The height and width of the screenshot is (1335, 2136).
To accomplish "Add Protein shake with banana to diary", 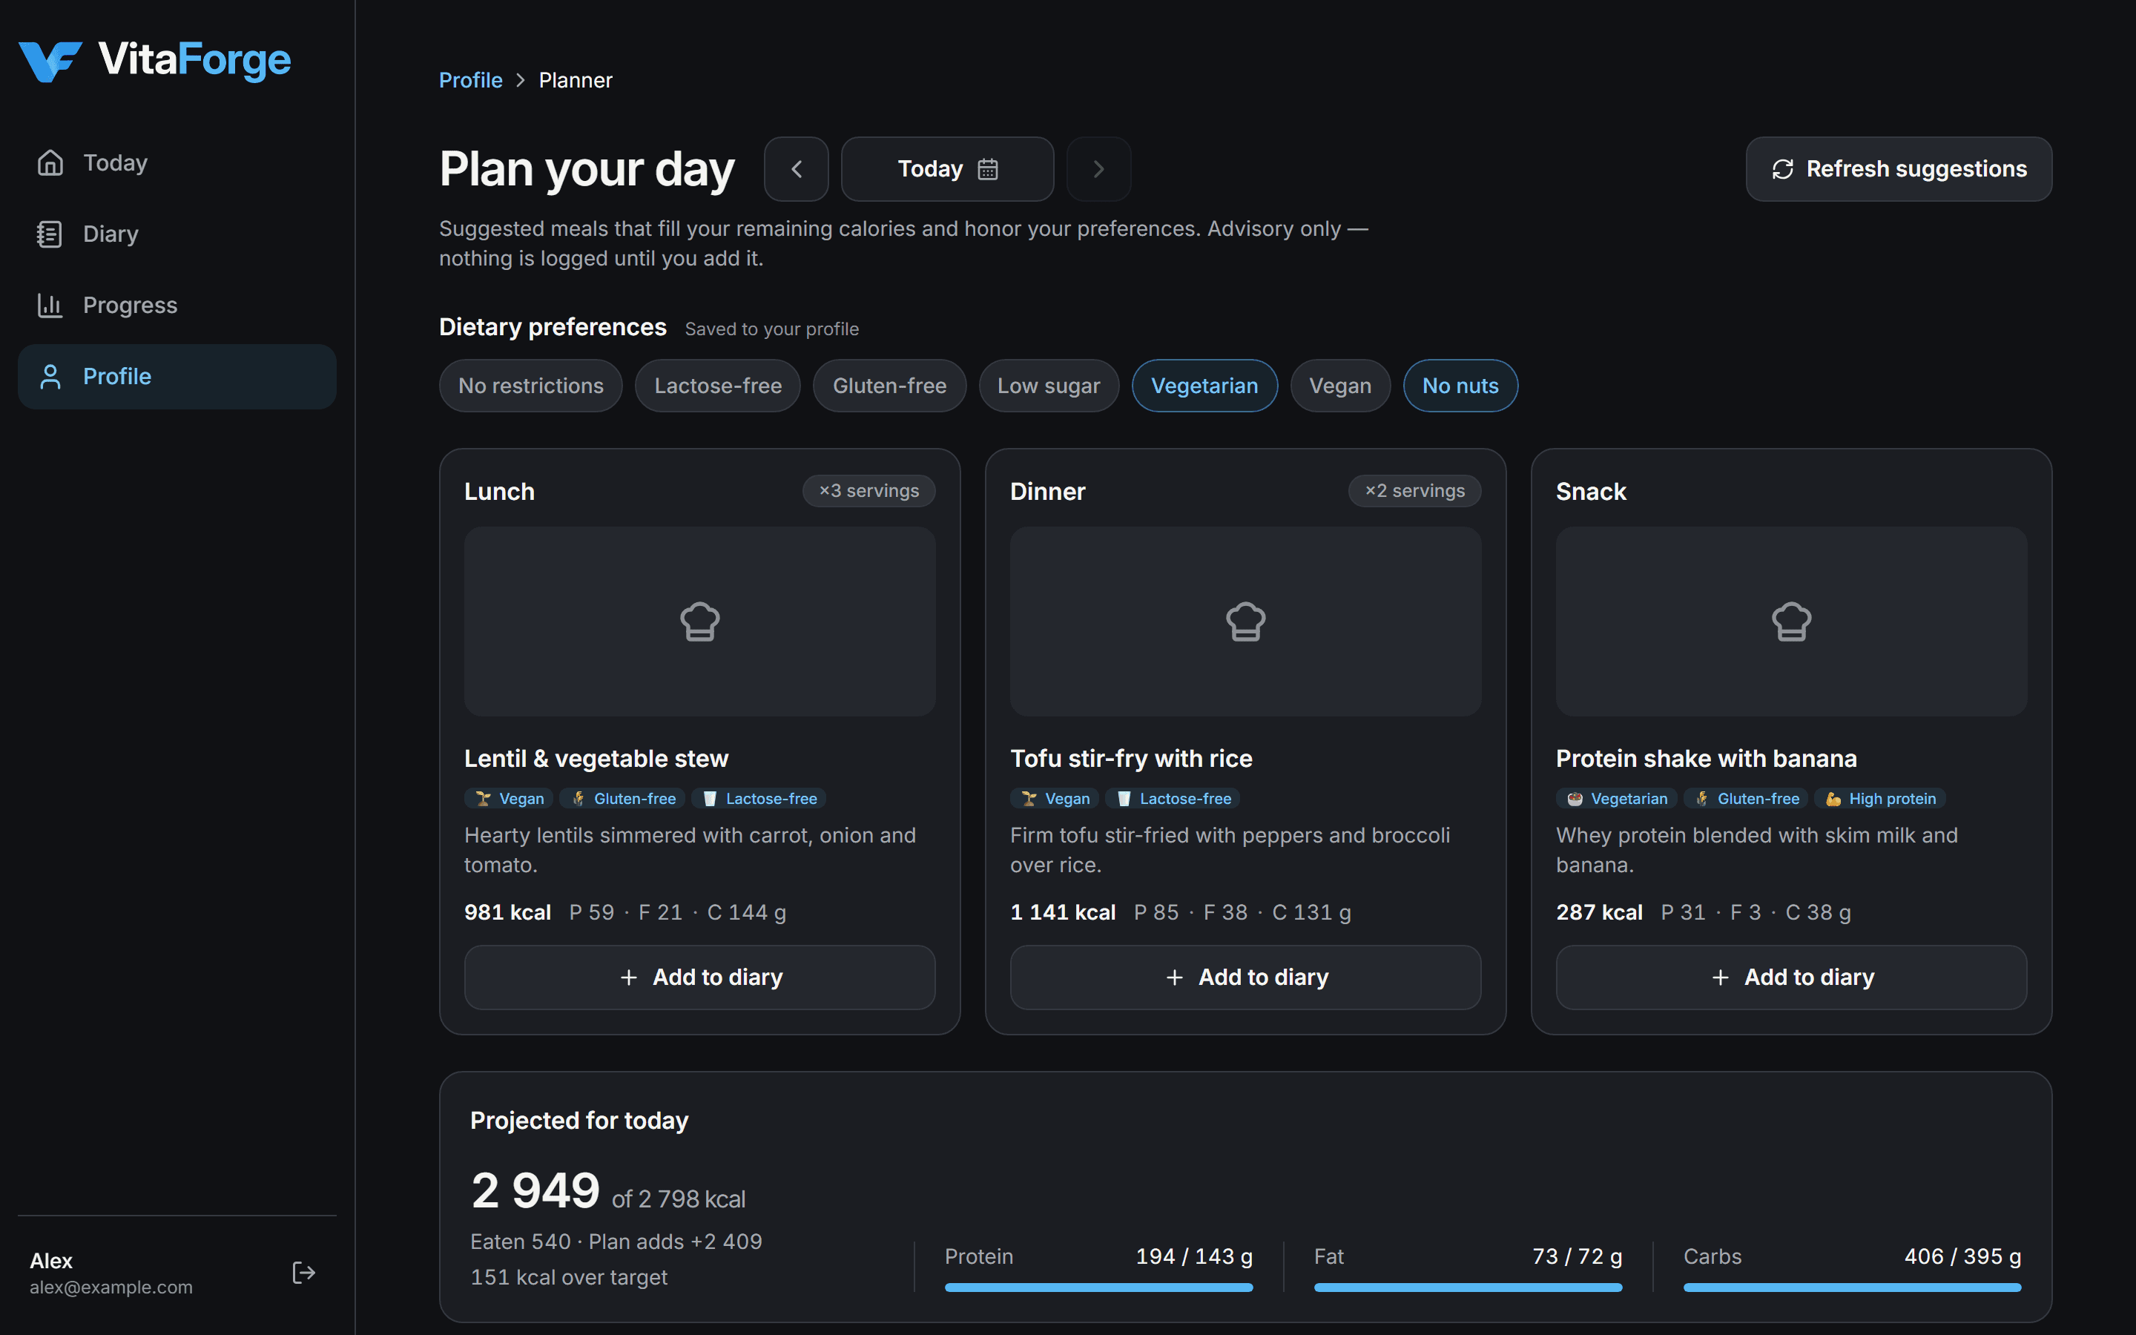I will pos(1791,978).
